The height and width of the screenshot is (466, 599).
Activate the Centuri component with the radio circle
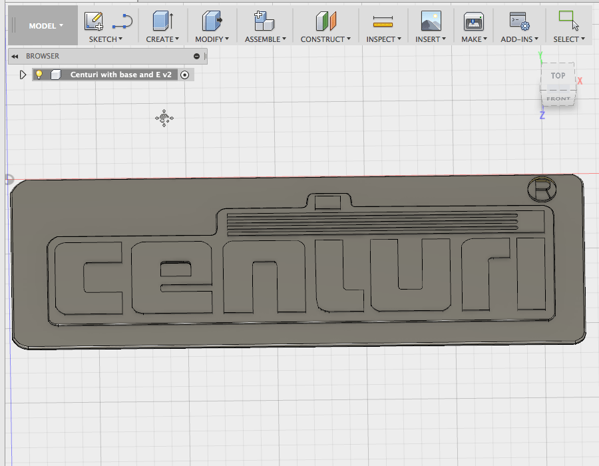click(x=185, y=74)
